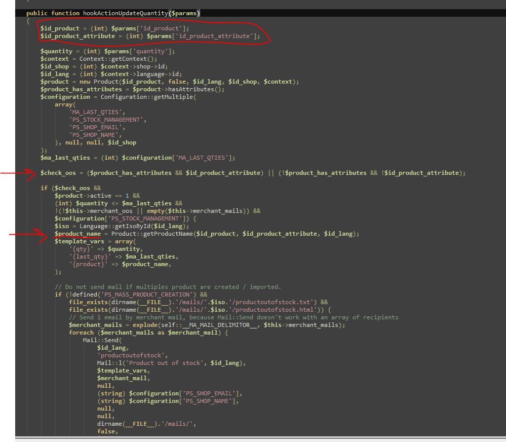Click '(int) $quantity <= $ma_last_qties &&' condition
The width and height of the screenshot is (506, 442).
point(118,203)
